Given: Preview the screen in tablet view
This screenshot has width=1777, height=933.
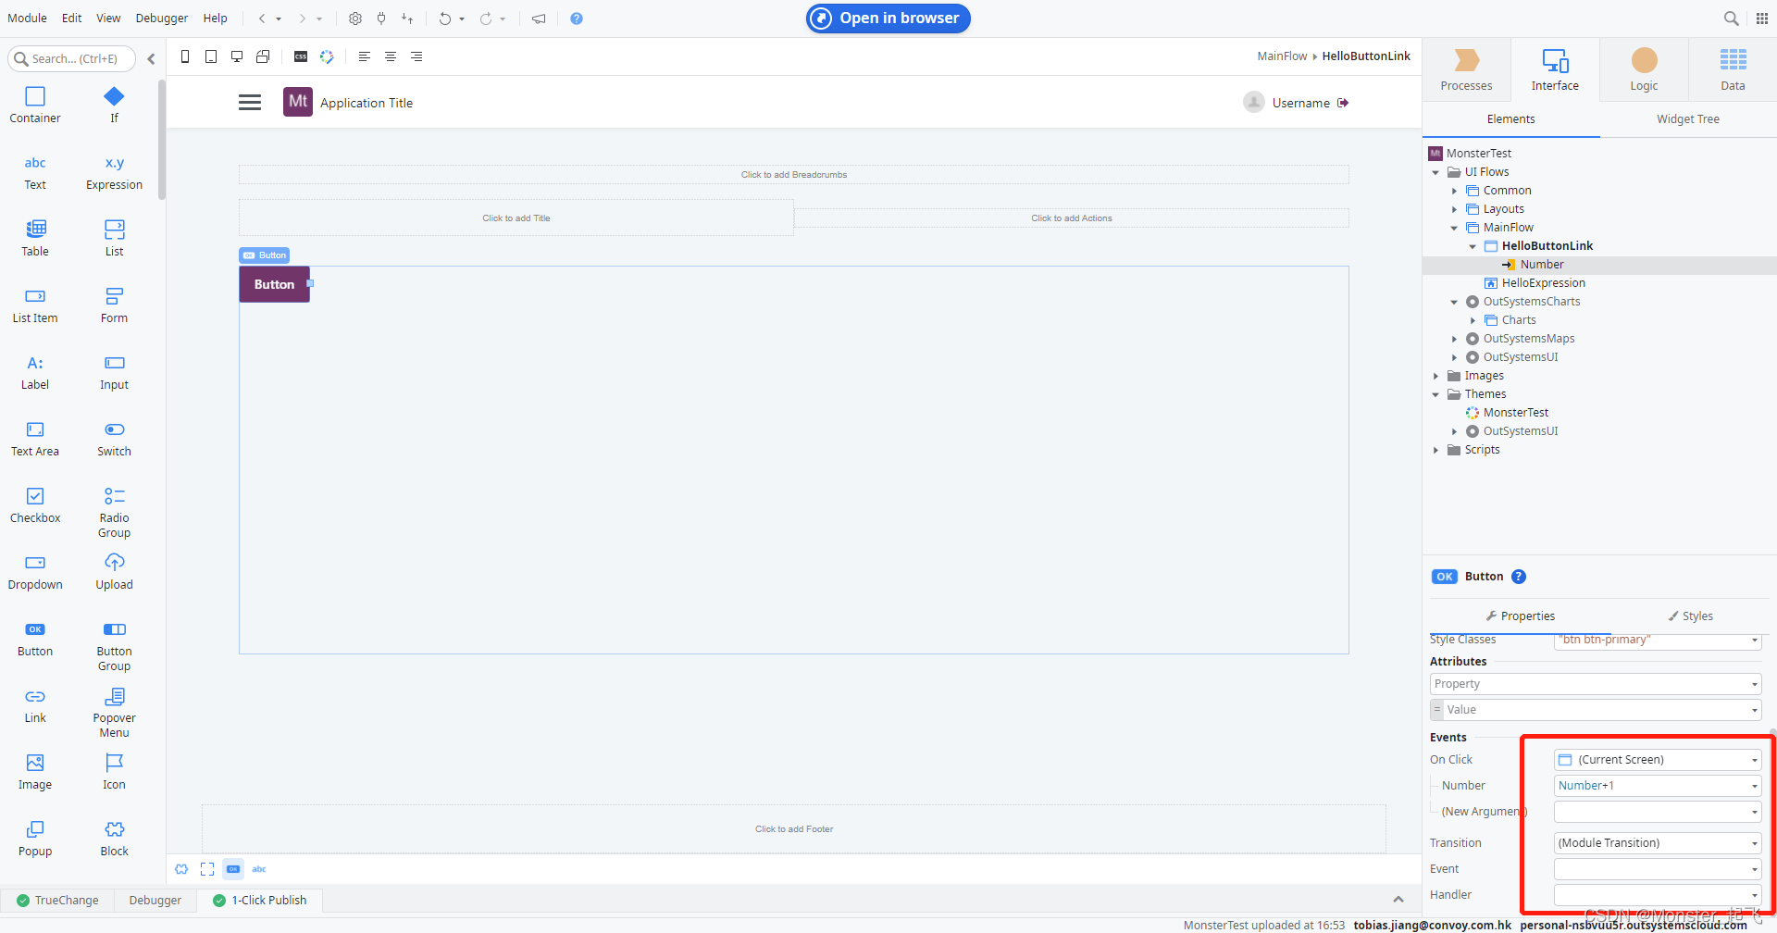Looking at the screenshot, I should (x=211, y=56).
